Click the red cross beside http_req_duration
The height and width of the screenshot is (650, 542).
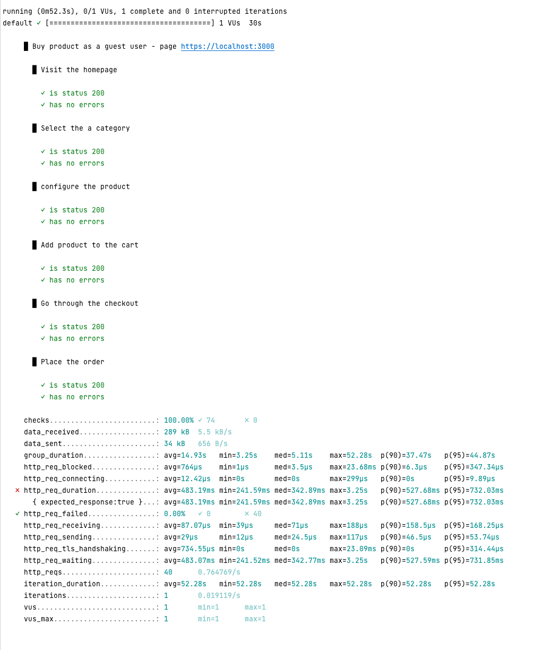click(x=18, y=490)
